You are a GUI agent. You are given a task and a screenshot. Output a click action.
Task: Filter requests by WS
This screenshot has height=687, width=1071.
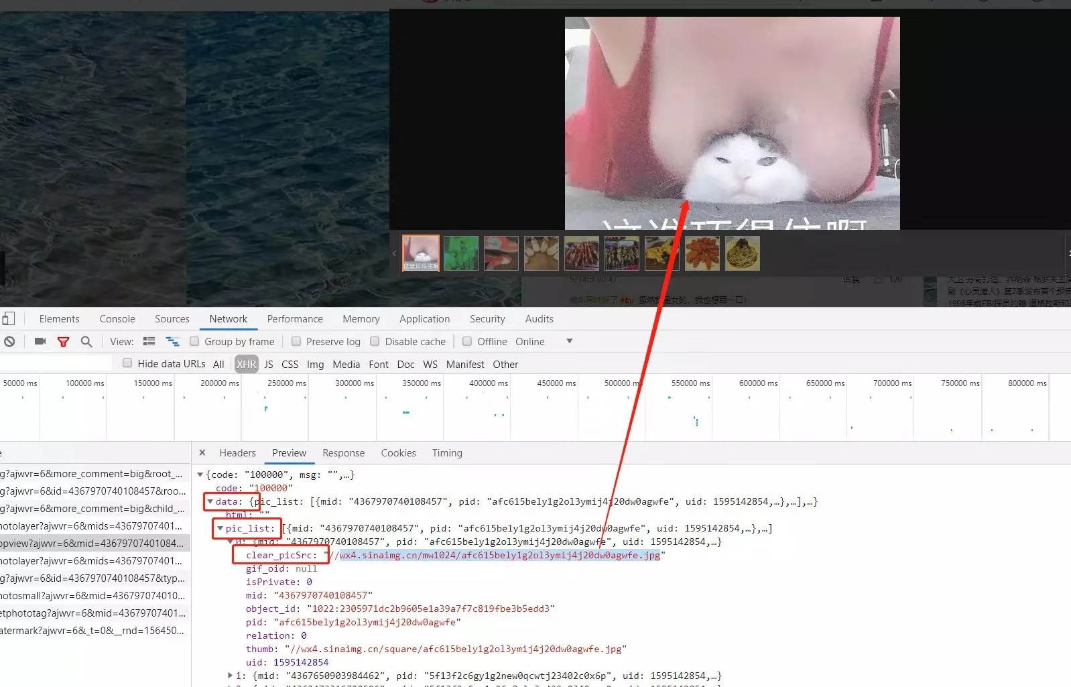pos(430,364)
